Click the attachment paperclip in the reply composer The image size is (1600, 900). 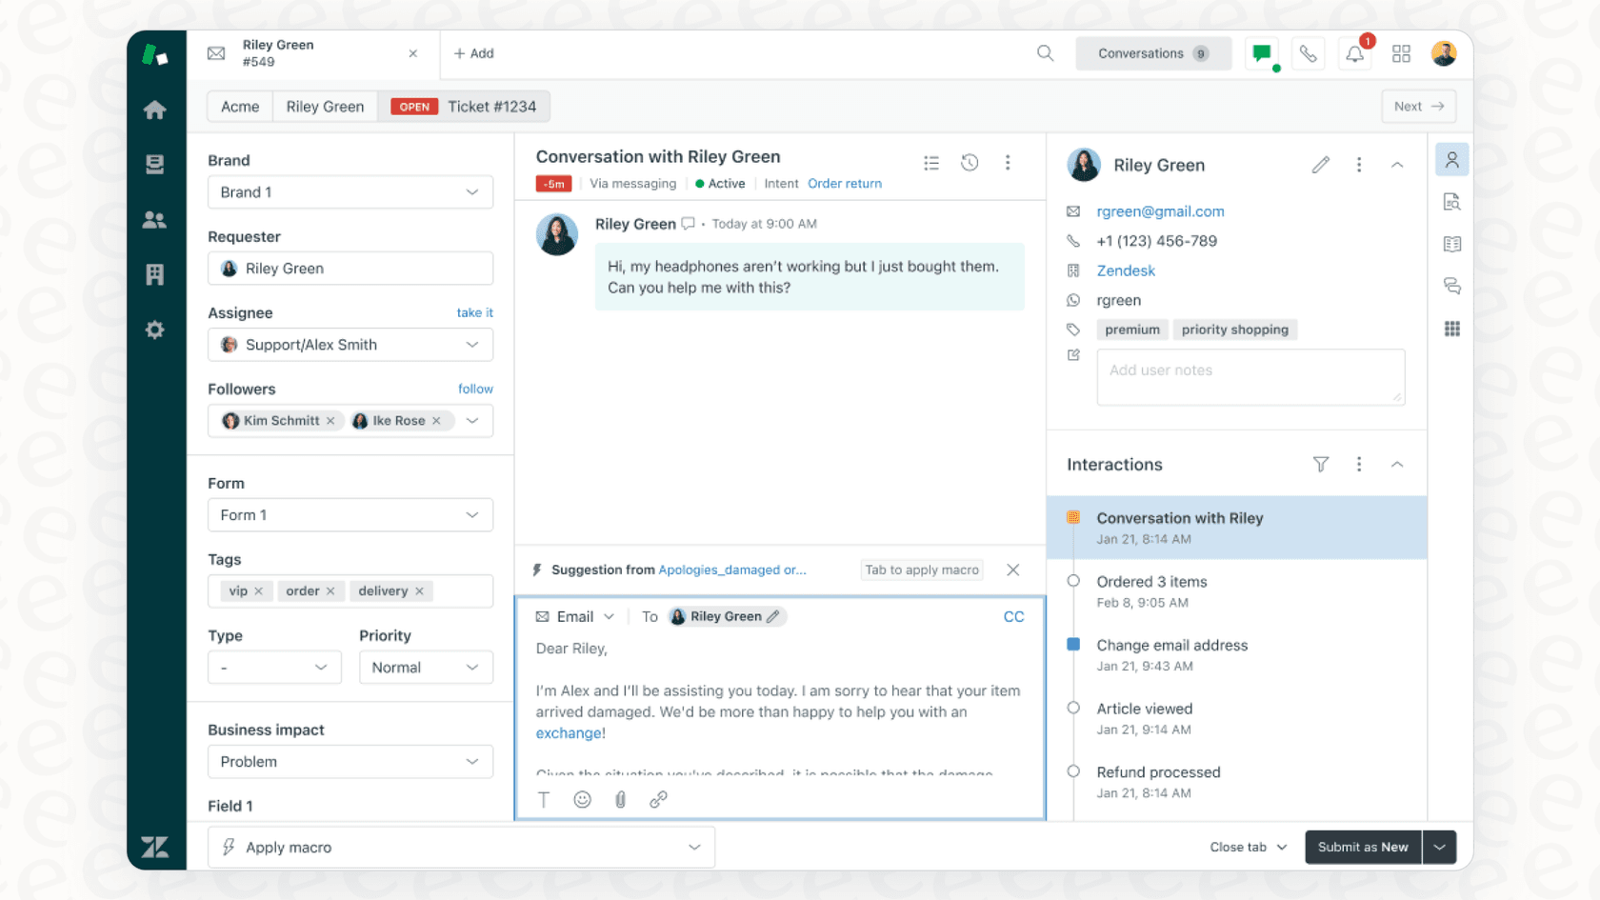coord(620,799)
